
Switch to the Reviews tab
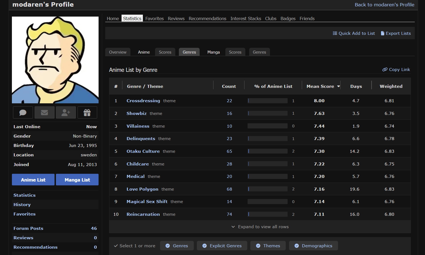click(176, 19)
